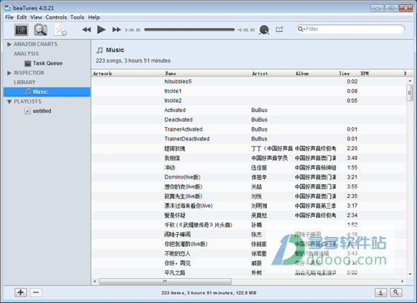This screenshot has width=417, height=303.
Task: Click the Task Queue icon
Action: [27, 63]
